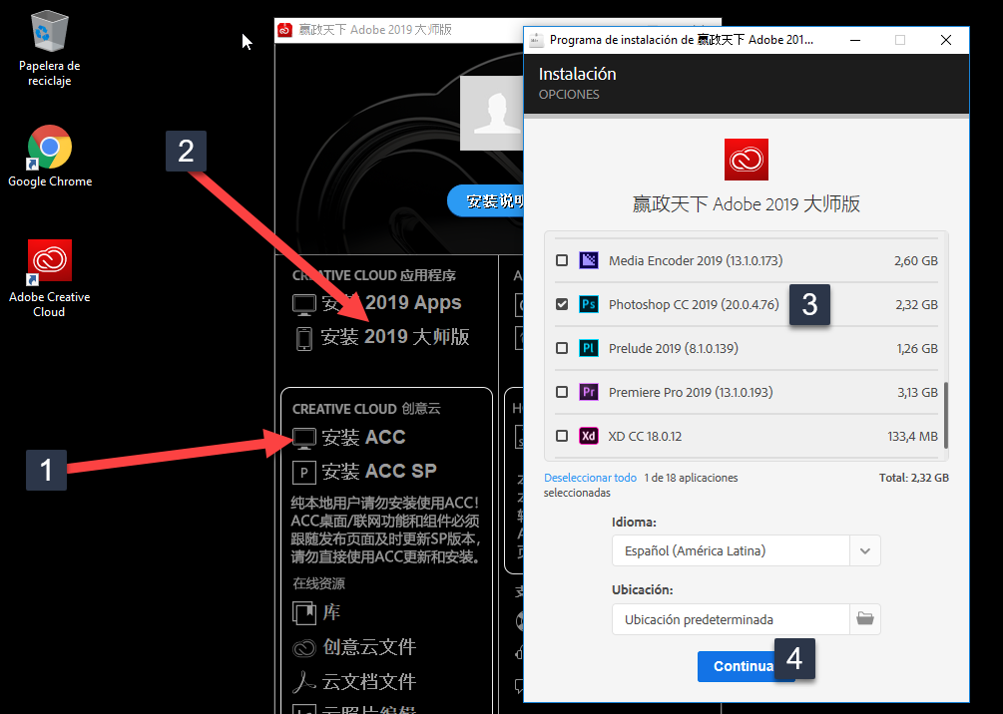Click the library icon beside 库
1003x714 pixels.
coord(303,613)
